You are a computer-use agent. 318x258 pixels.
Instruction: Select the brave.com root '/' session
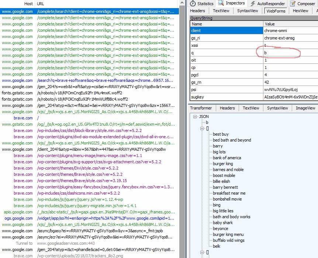pyautogui.click(x=89, y=118)
